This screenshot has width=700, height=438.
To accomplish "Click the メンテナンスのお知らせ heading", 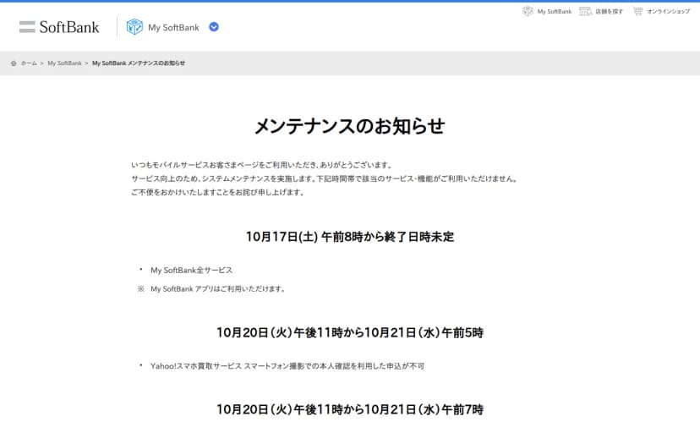I will pos(349,126).
